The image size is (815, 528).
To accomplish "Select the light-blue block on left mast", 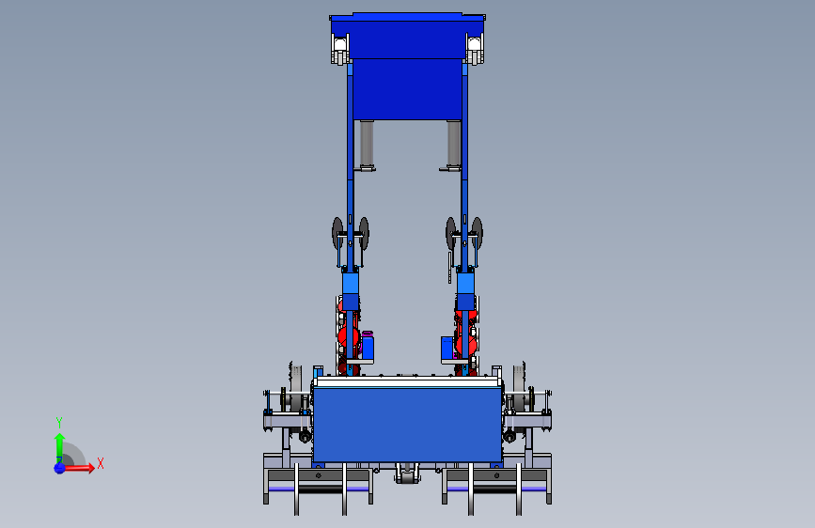I will point(351,284).
